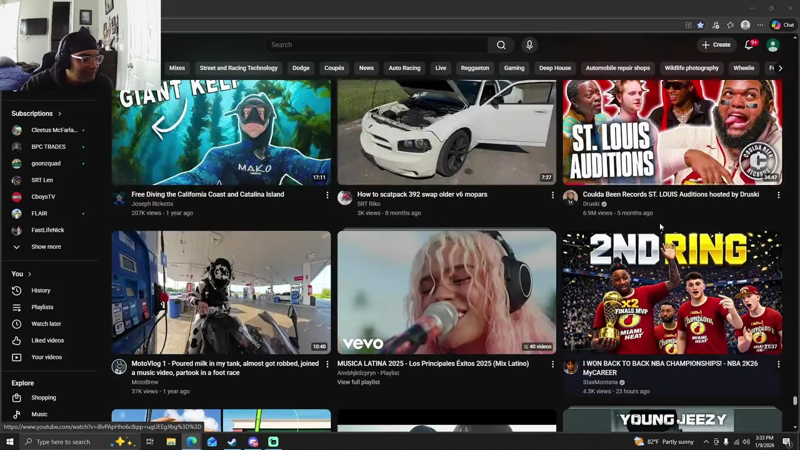Select Street and Racing Technology chip

pos(239,68)
